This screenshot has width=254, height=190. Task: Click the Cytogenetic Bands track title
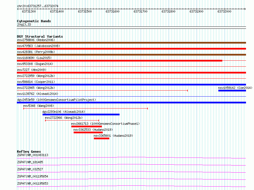[34, 21]
